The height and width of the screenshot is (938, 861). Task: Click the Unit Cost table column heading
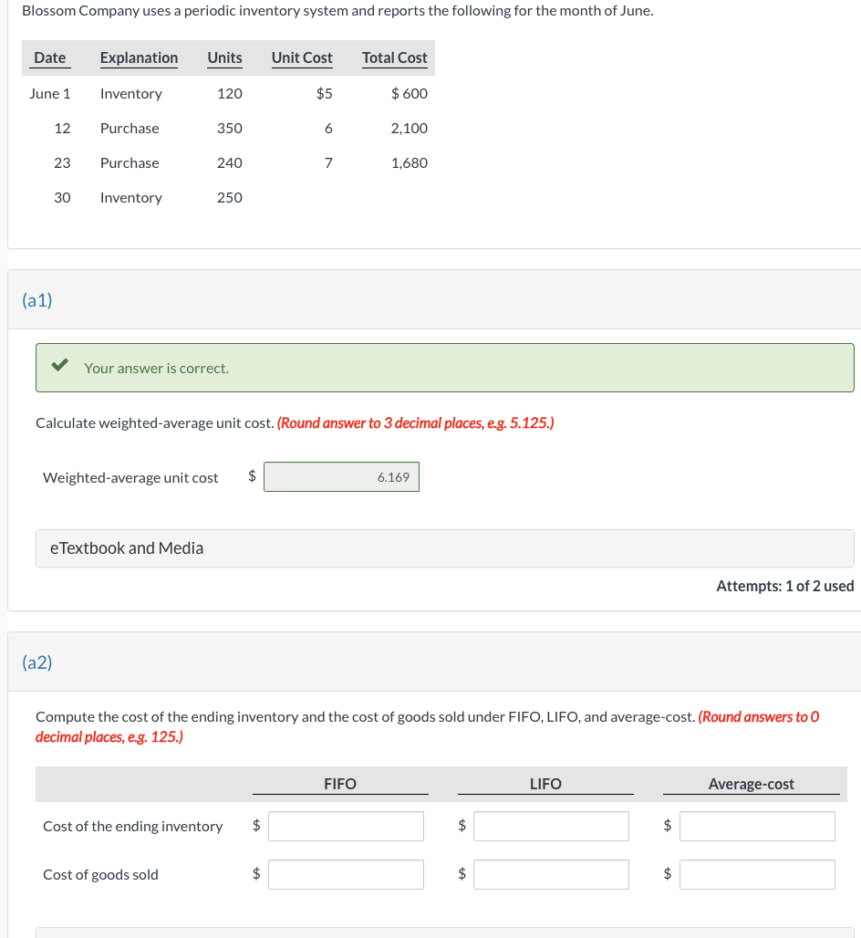[x=302, y=57]
